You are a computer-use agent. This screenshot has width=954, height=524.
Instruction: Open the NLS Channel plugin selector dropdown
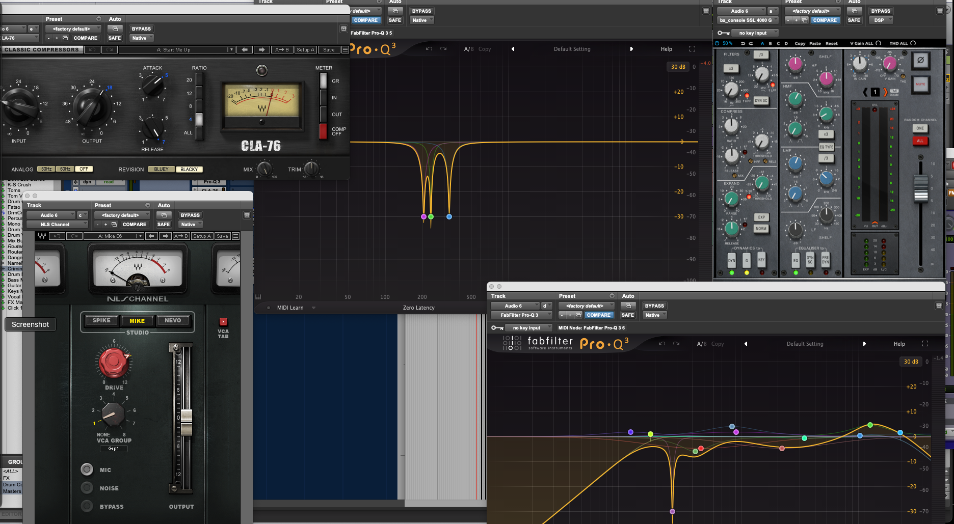[x=58, y=224]
